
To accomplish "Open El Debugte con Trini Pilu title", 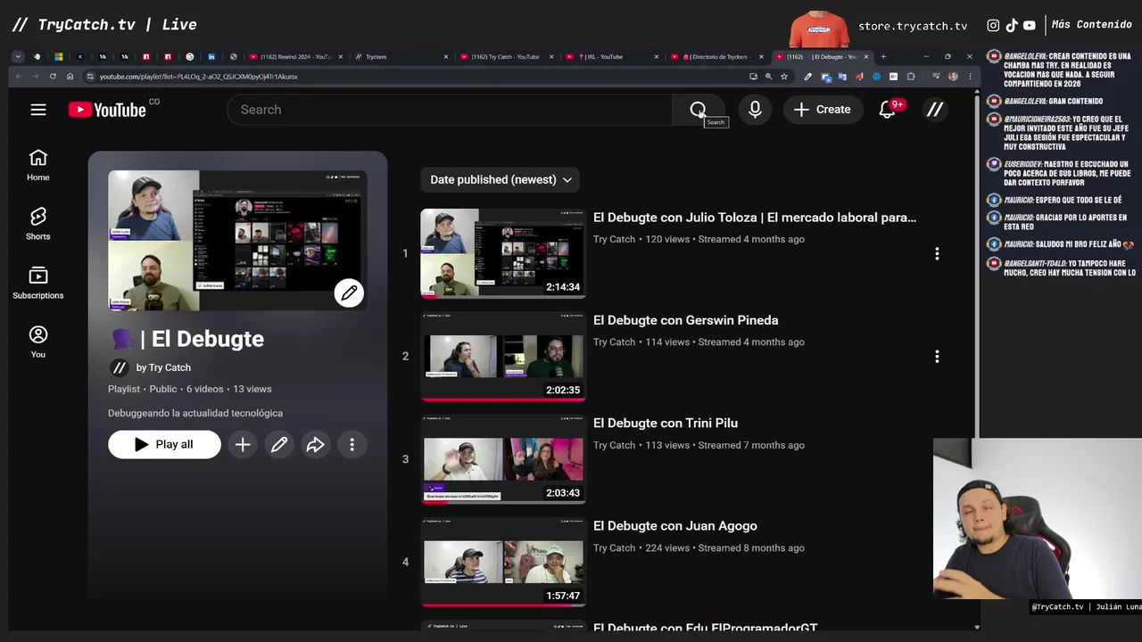I will pyautogui.click(x=666, y=423).
